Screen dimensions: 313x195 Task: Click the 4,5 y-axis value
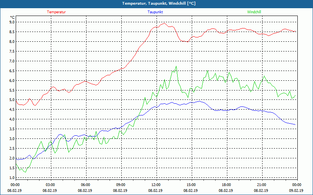[13, 110]
